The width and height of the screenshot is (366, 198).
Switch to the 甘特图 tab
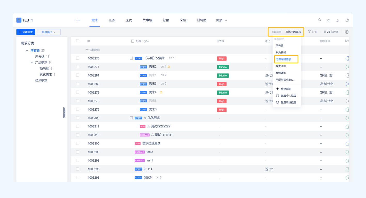tap(202, 20)
